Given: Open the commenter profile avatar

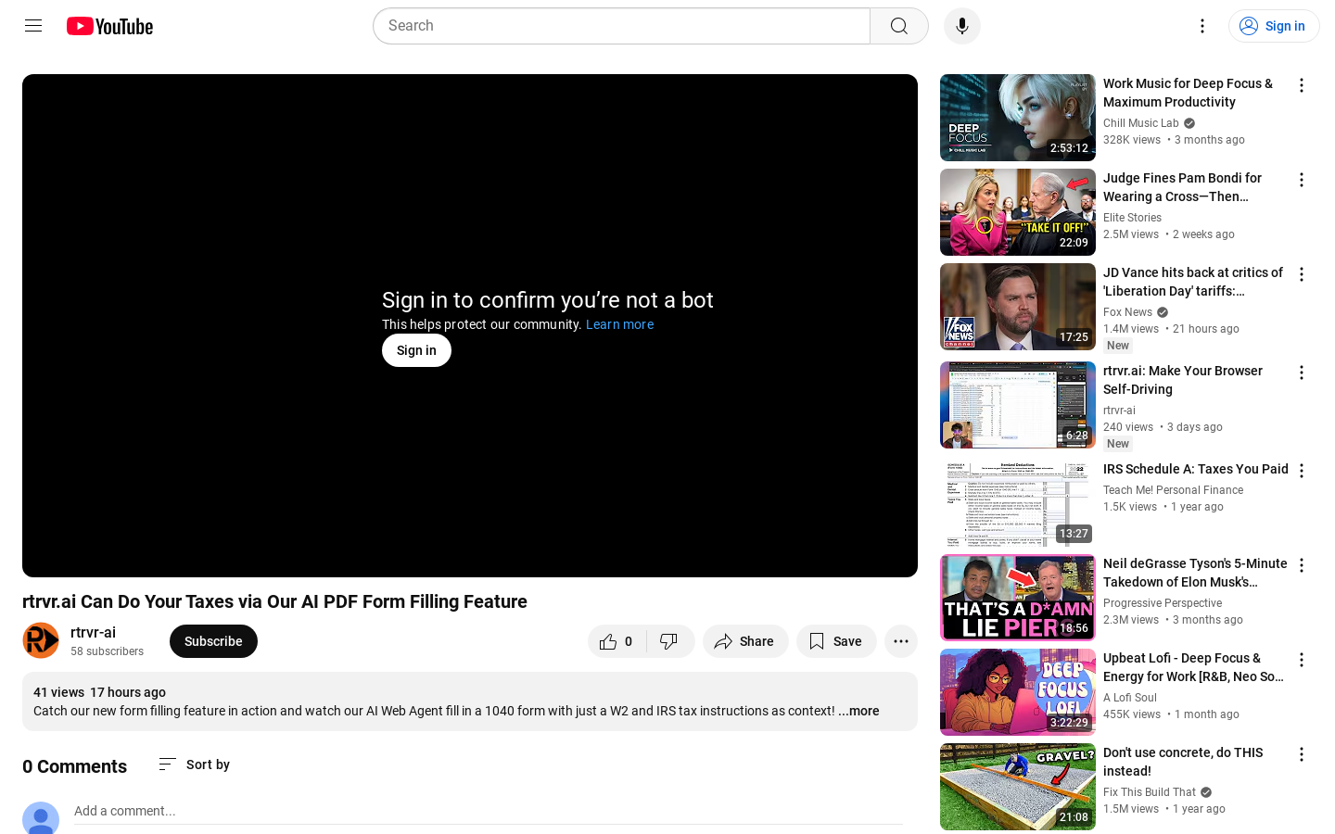Looking at the screenshot, I should [41, 818].
